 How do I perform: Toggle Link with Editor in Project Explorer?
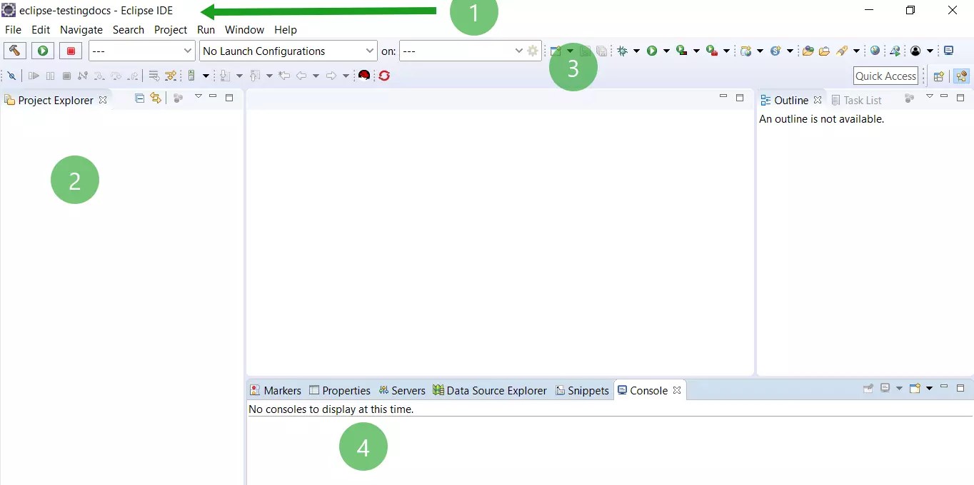point(156,98)
